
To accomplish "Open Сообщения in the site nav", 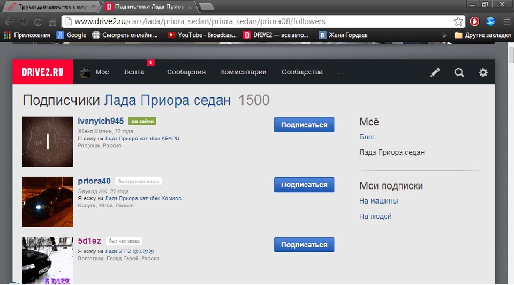I will [186, 72].
